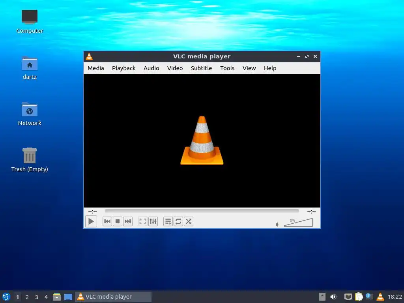Image resolution: width=404 pixels, height=303 pixels.
Task: Stop playback button
Action: point(118,221)
